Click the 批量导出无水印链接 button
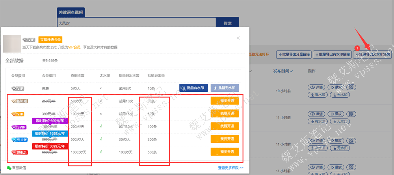 click(x=372, y=54)
